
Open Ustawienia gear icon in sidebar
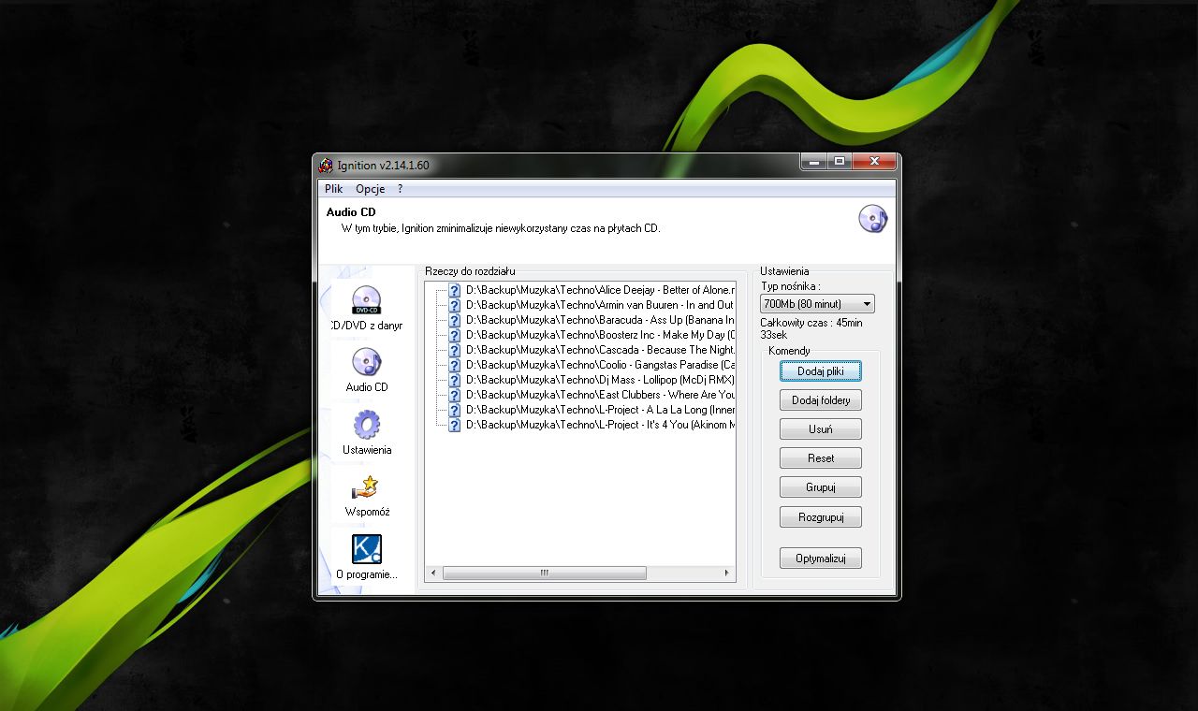click(x=366, y=425)
